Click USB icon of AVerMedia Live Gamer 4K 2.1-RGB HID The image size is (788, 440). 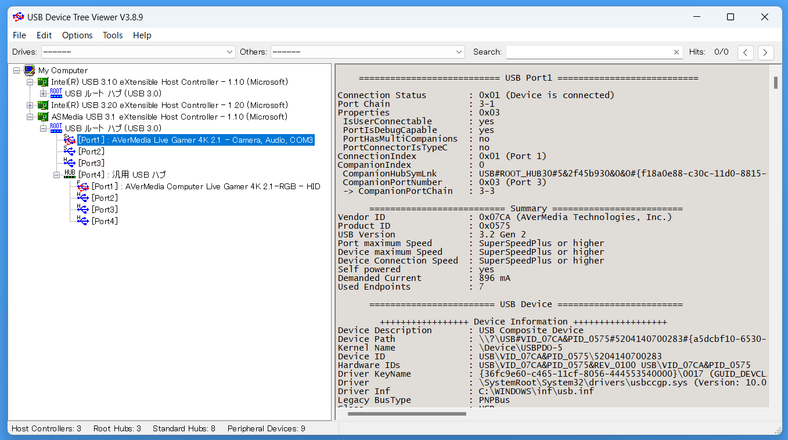(x=82, y=186)
